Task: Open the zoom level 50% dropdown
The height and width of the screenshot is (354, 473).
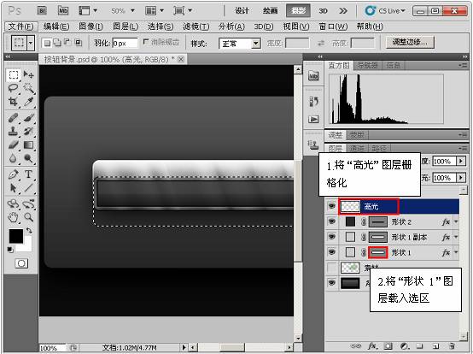Action: 122,11
